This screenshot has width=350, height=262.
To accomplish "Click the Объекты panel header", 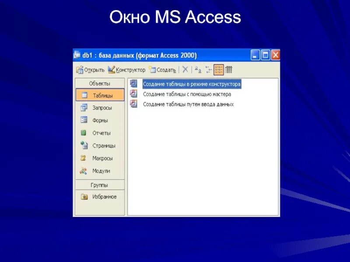I will pyautogui.click(x=100, y=83).
